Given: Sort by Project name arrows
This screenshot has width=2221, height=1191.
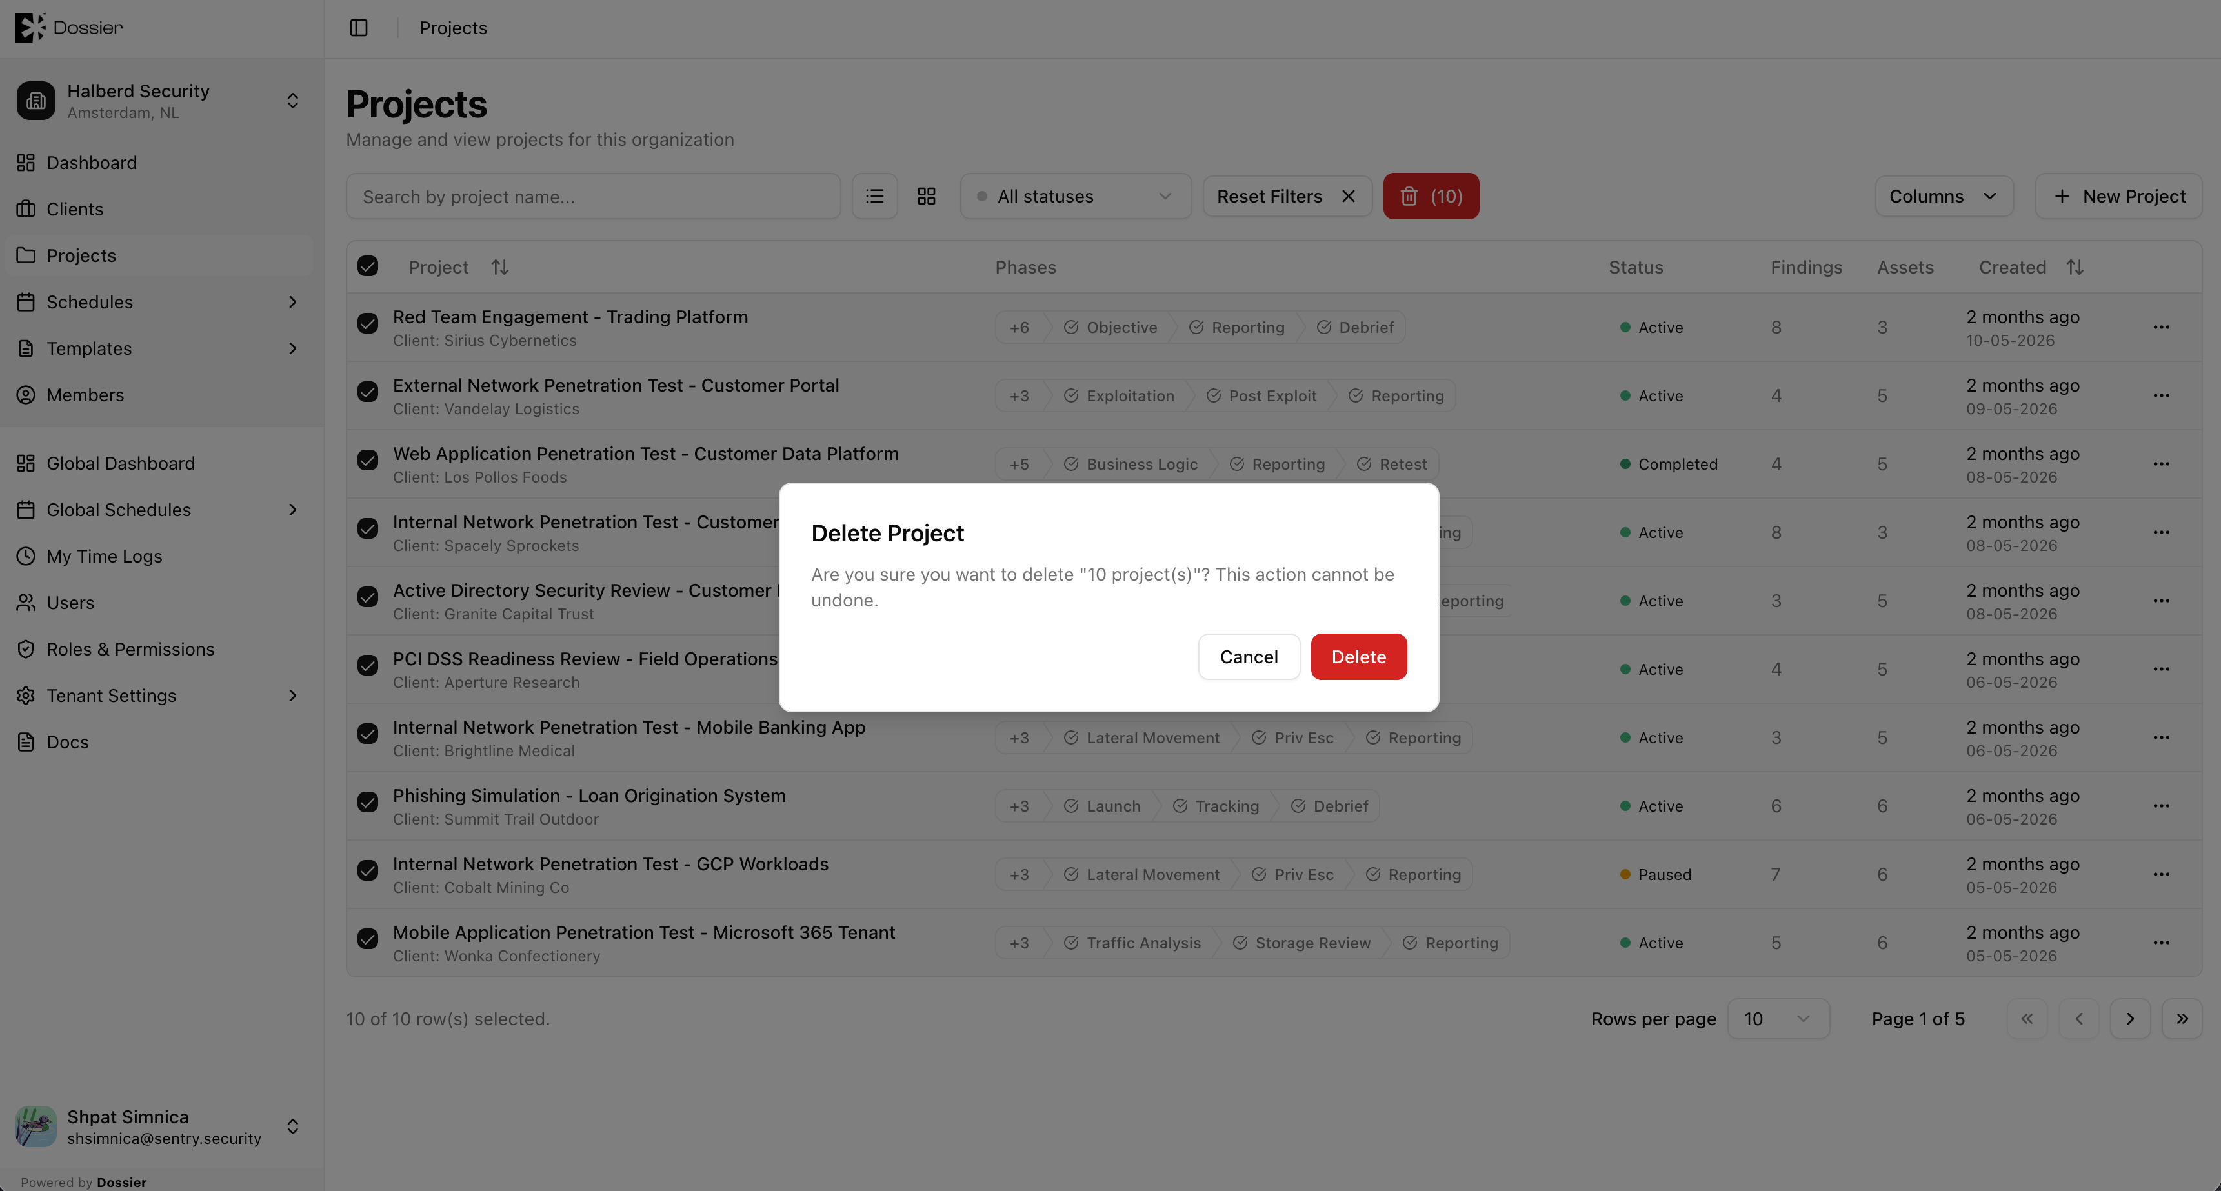Looking at the screenshot, I should pyautogui.click(x=499, y=267).
